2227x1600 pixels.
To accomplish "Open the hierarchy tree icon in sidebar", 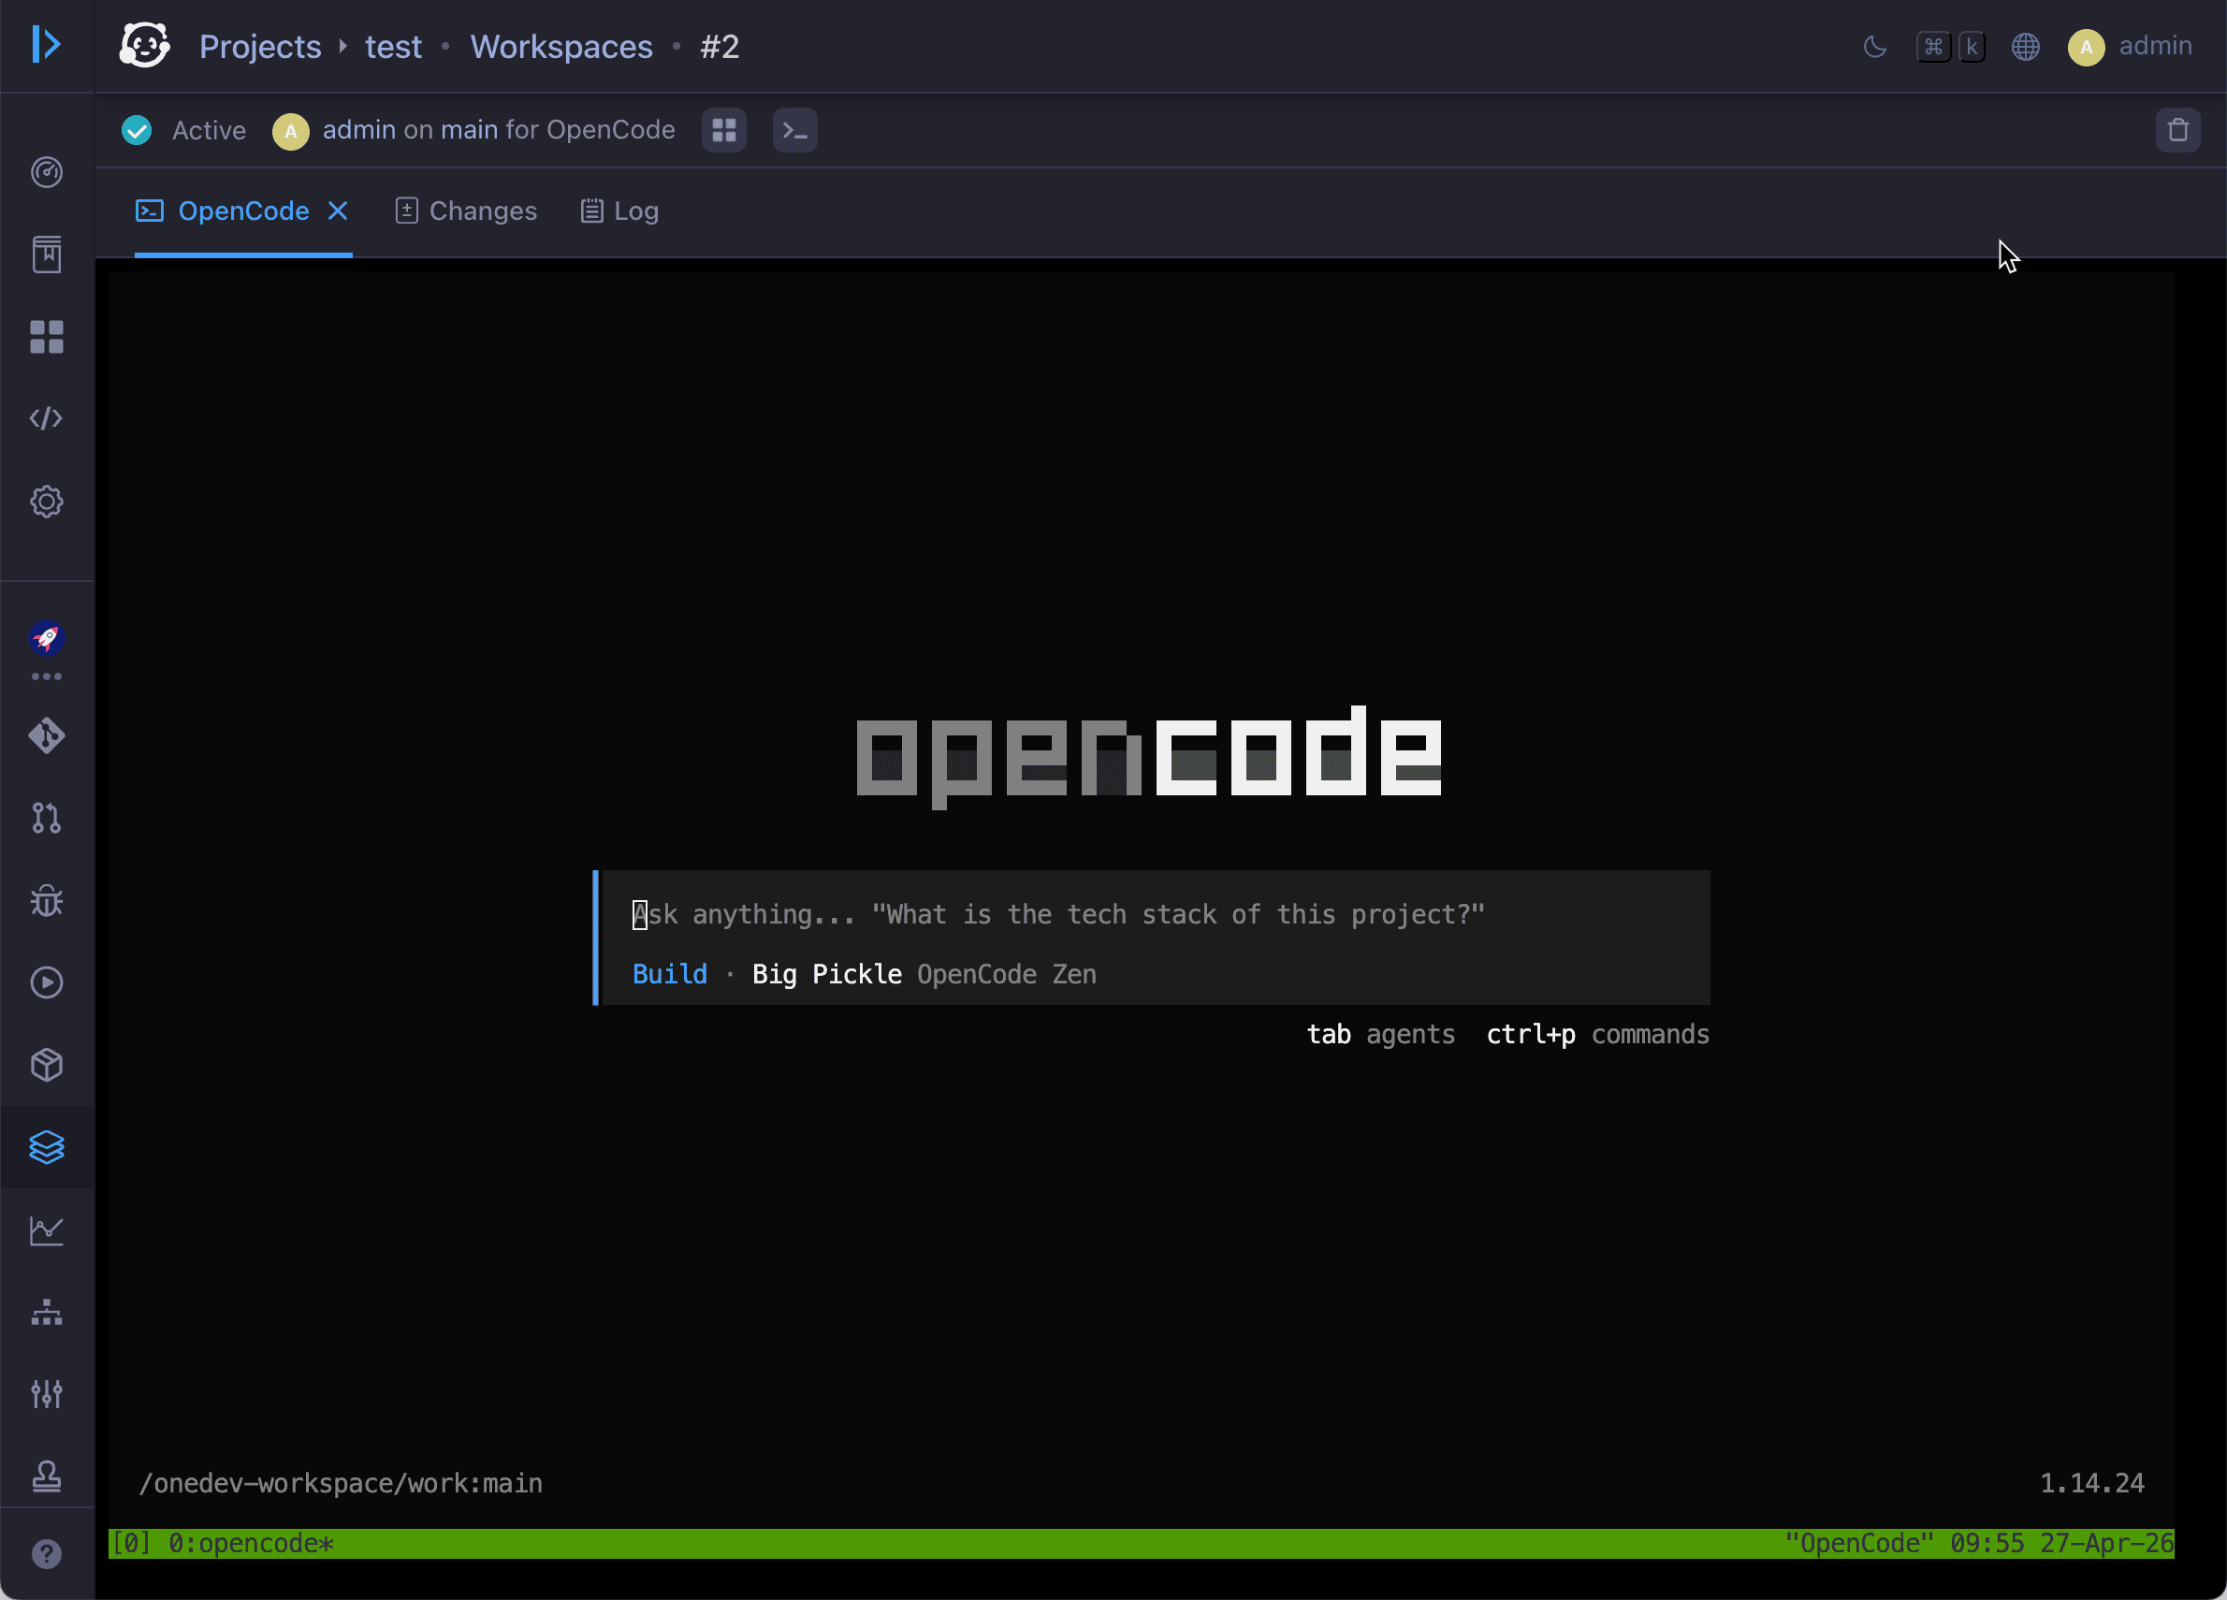I will [x=46, y=1313].
